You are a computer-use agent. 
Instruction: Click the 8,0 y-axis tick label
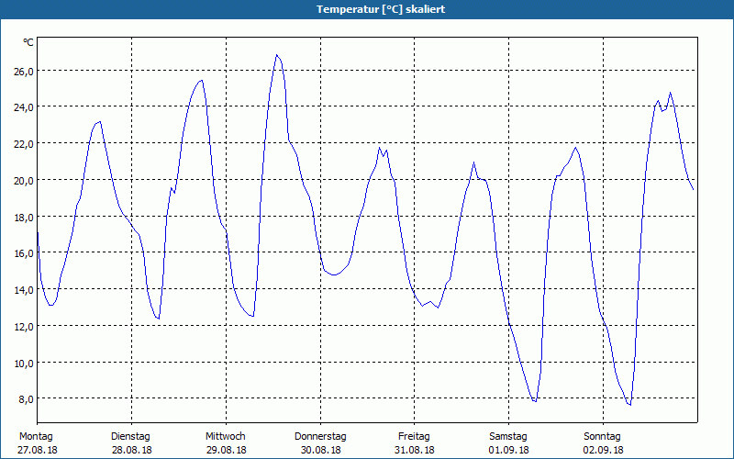click(x=26, y=399)
